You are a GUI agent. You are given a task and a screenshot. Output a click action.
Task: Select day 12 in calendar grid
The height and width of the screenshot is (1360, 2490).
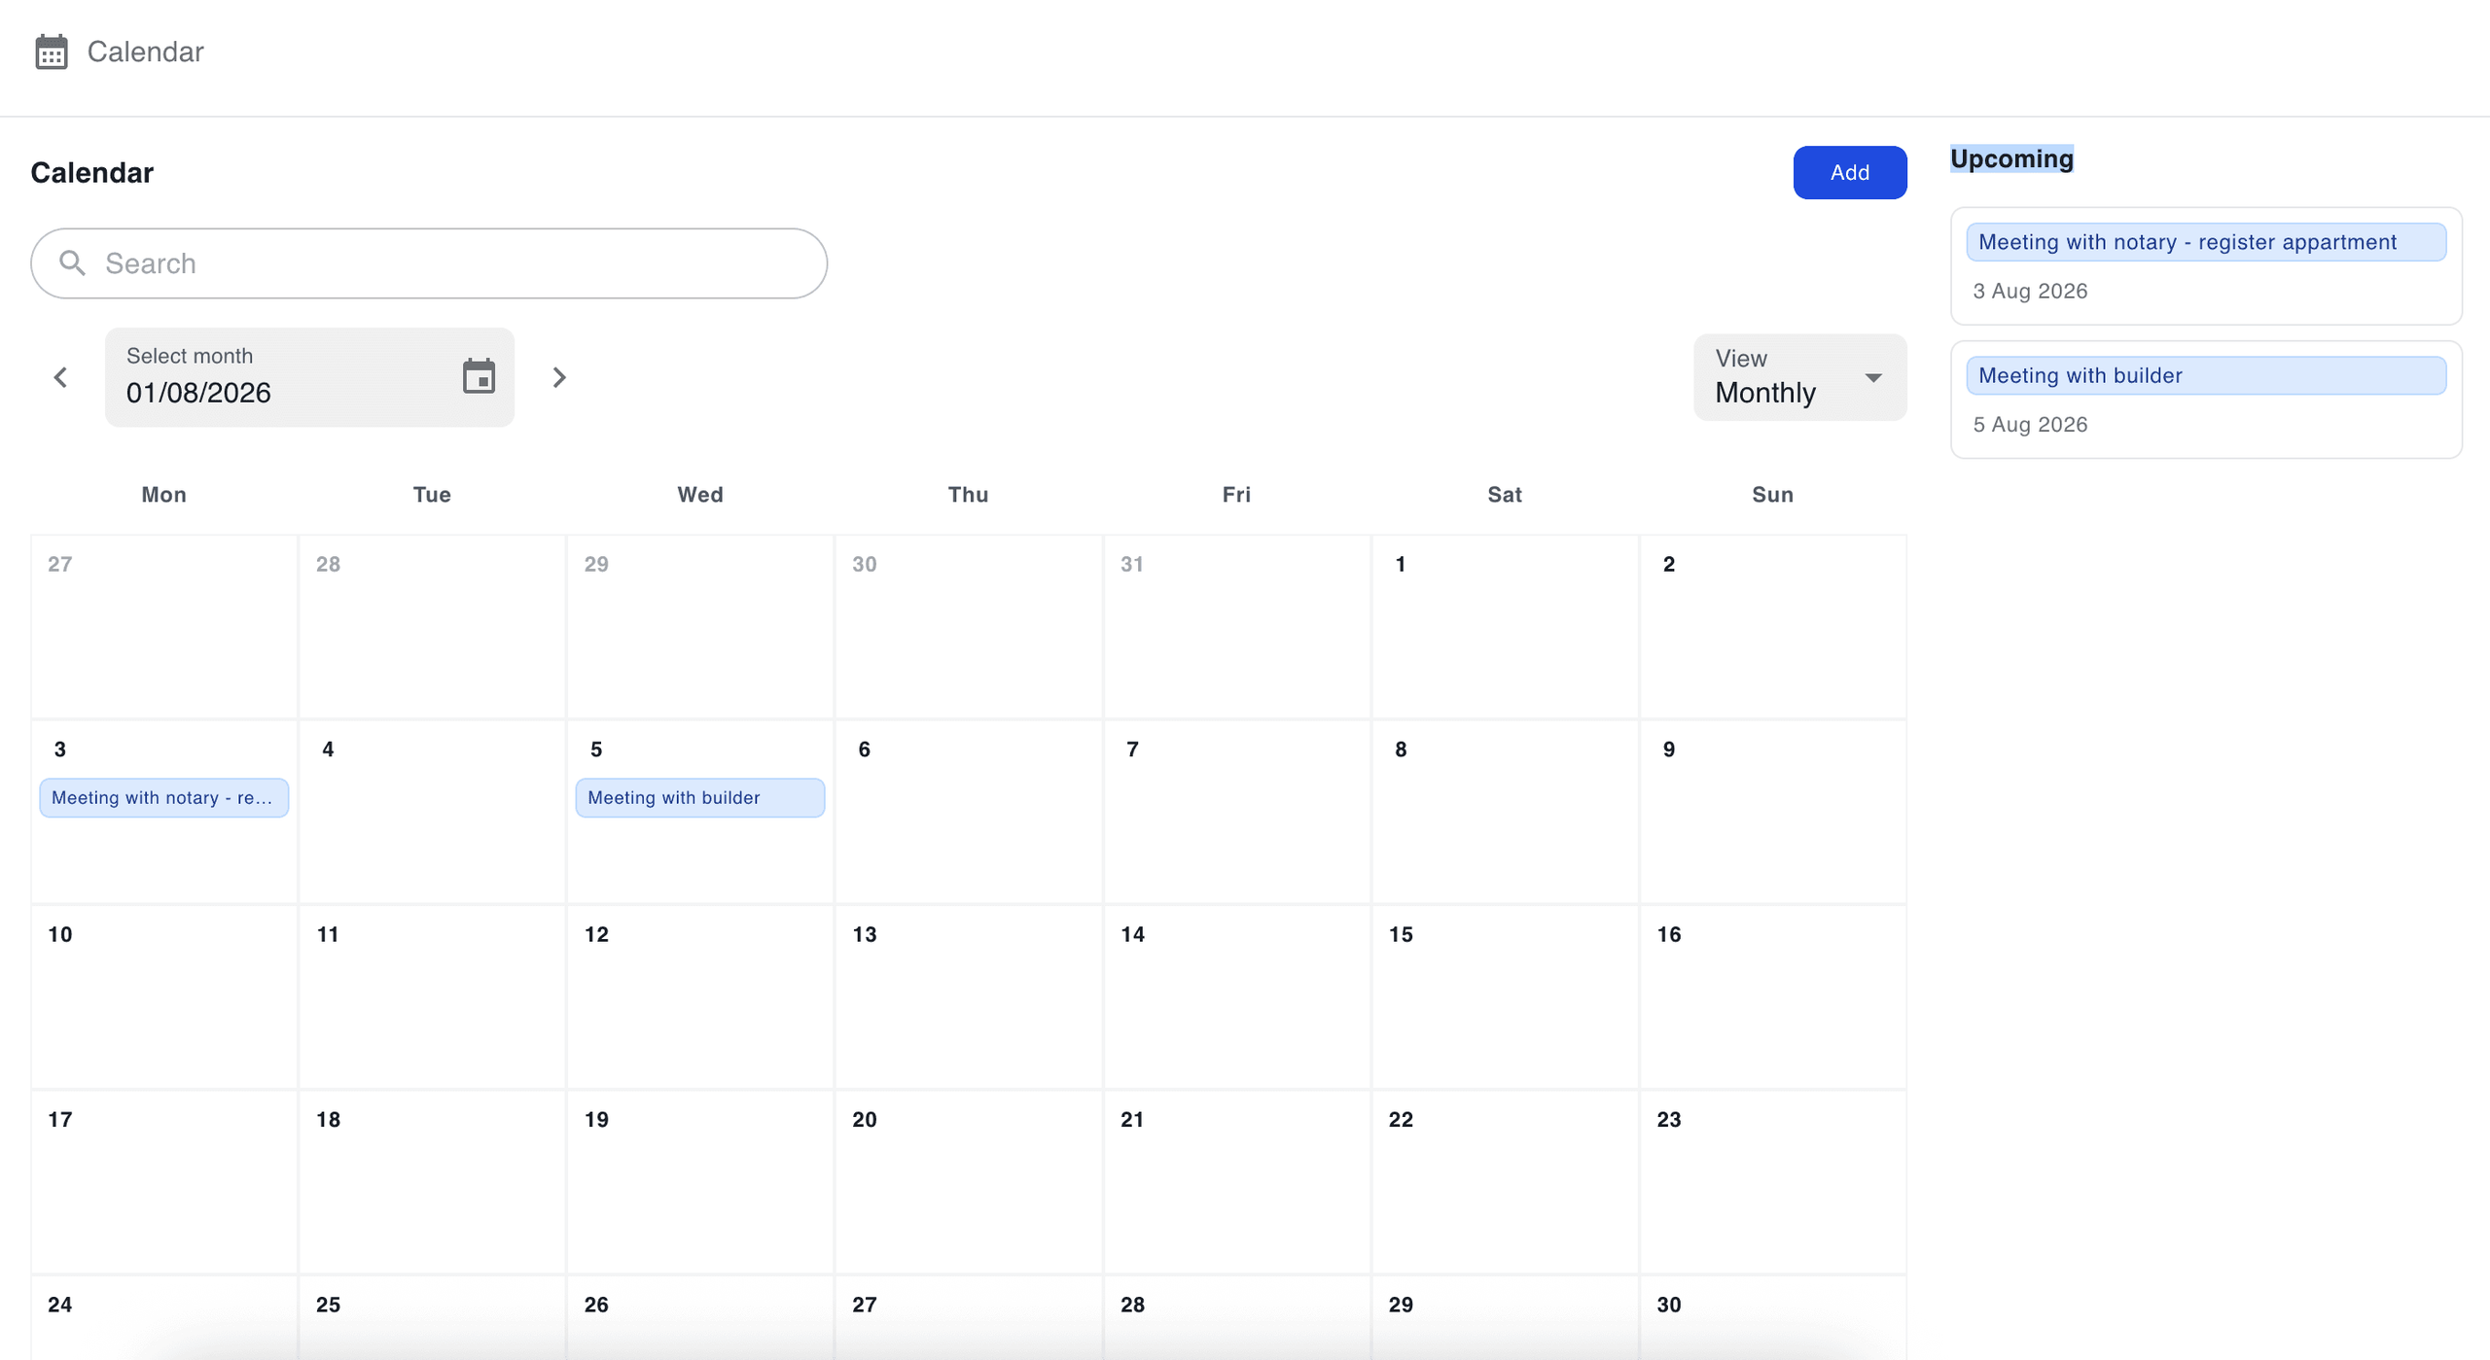[x=699, y=997]
